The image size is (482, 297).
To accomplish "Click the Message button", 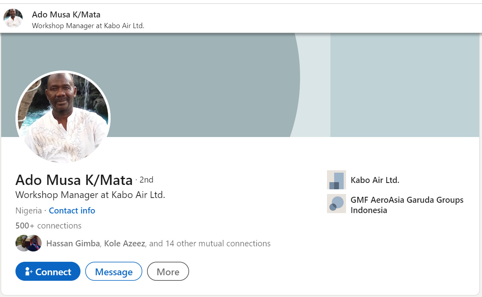I will pos(114,272).
